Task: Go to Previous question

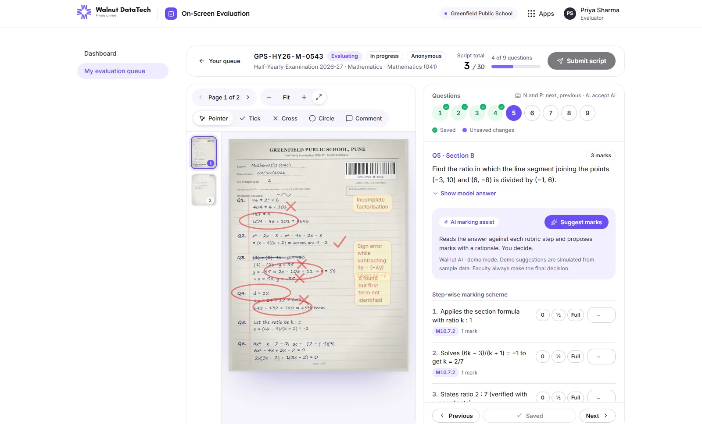Action: coord(457,416)
